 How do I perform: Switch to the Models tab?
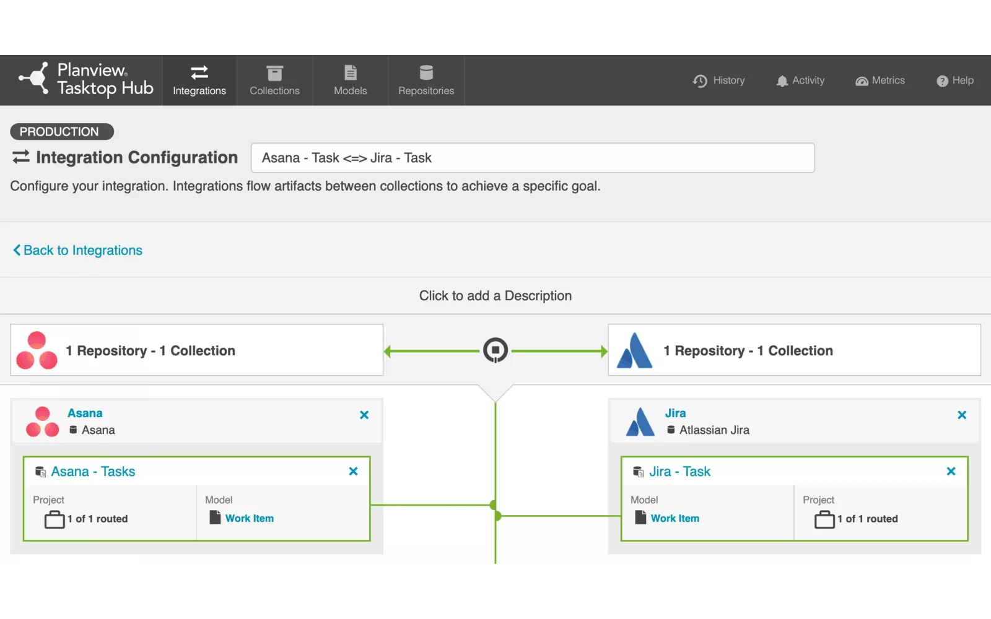[x=350, y=80]
